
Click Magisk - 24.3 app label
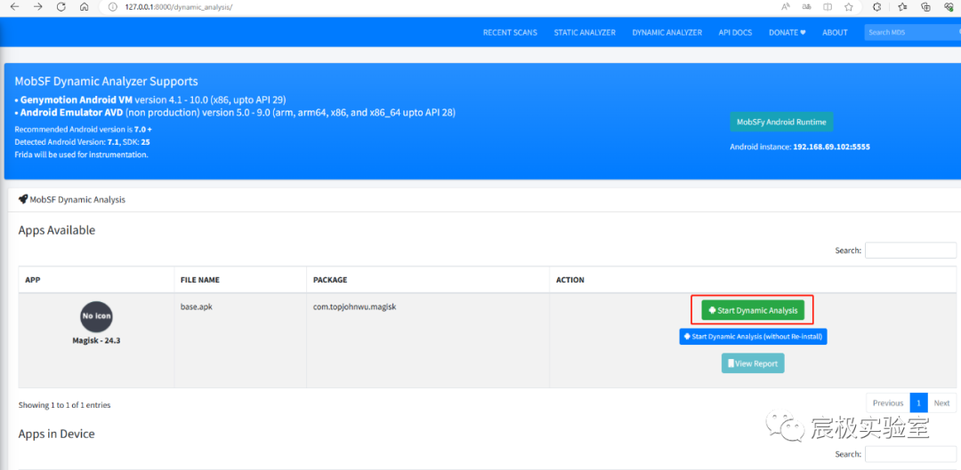click(x=96, y=341)
